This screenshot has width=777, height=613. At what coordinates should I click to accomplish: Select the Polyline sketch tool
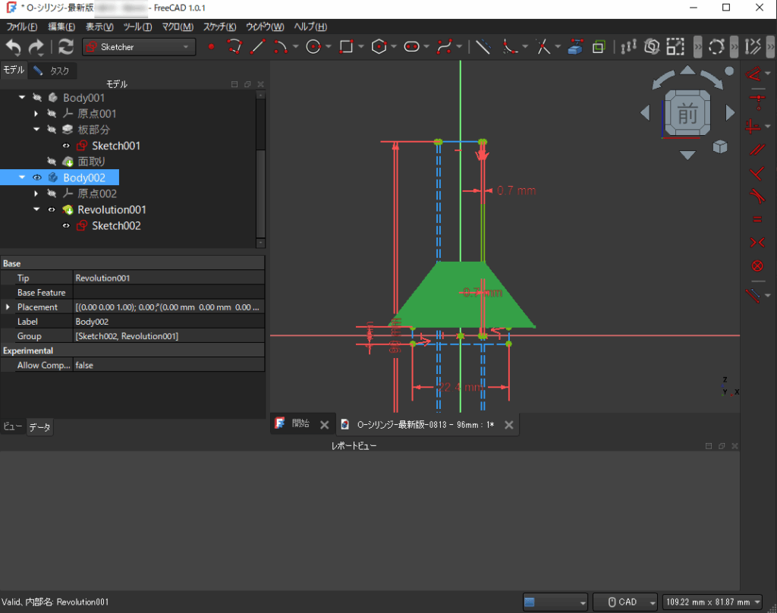[x=234, y=47]
